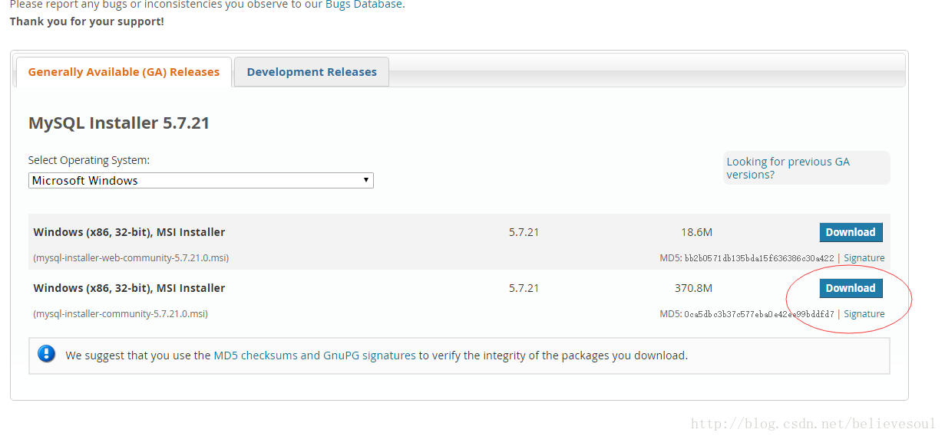Open the Bugs Database link
The image size is (945, 439).
click(364, 5)
